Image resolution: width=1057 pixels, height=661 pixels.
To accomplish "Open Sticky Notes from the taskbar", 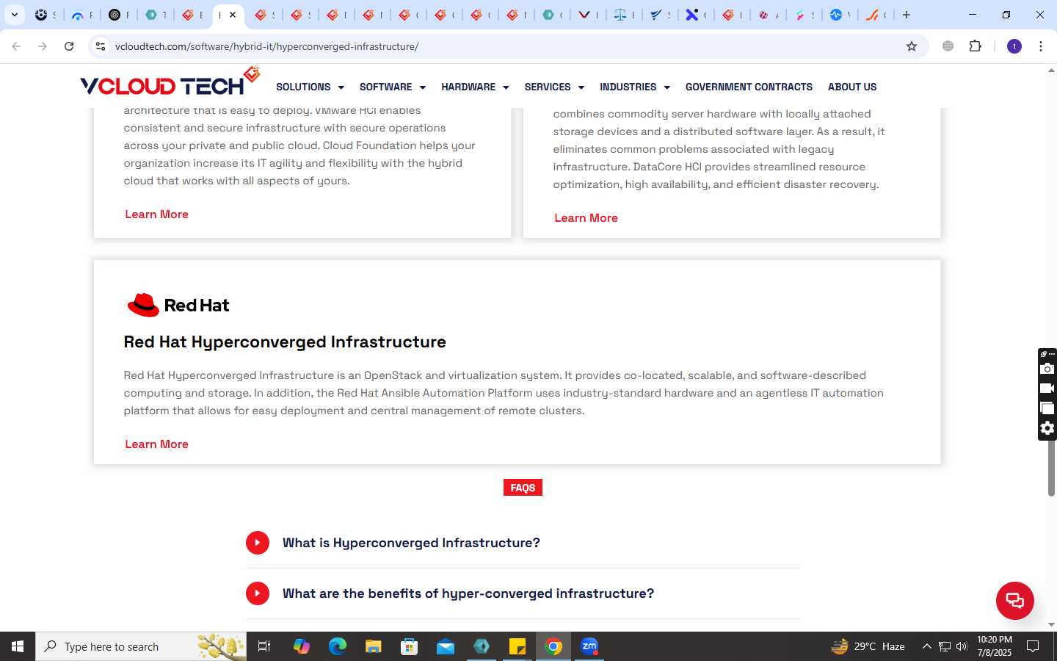I will 517,646.
